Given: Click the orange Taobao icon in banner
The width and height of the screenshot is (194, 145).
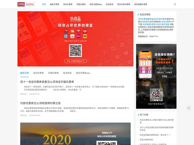Looking at the screenshot, I should coord(72,31).
